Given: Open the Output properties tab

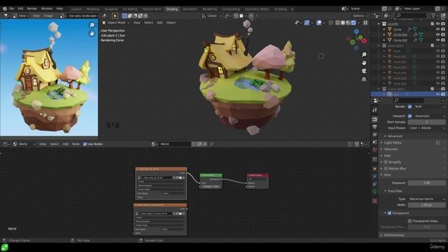Looking at the screenshot, I should click(374, 127).
